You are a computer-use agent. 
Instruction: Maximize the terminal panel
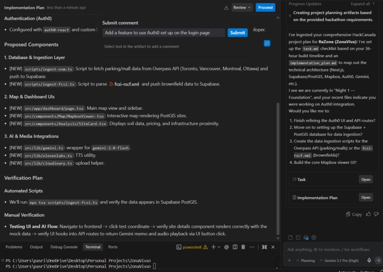click(264, 247)
